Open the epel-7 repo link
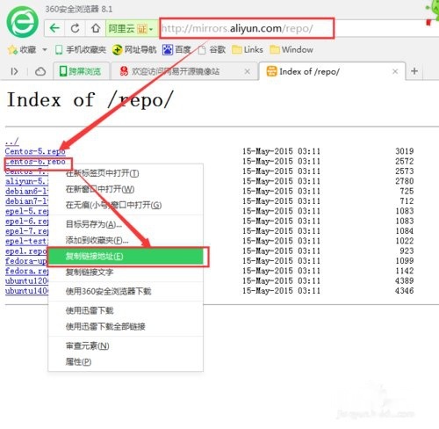The image size is (439, 429). click(26, 231)
